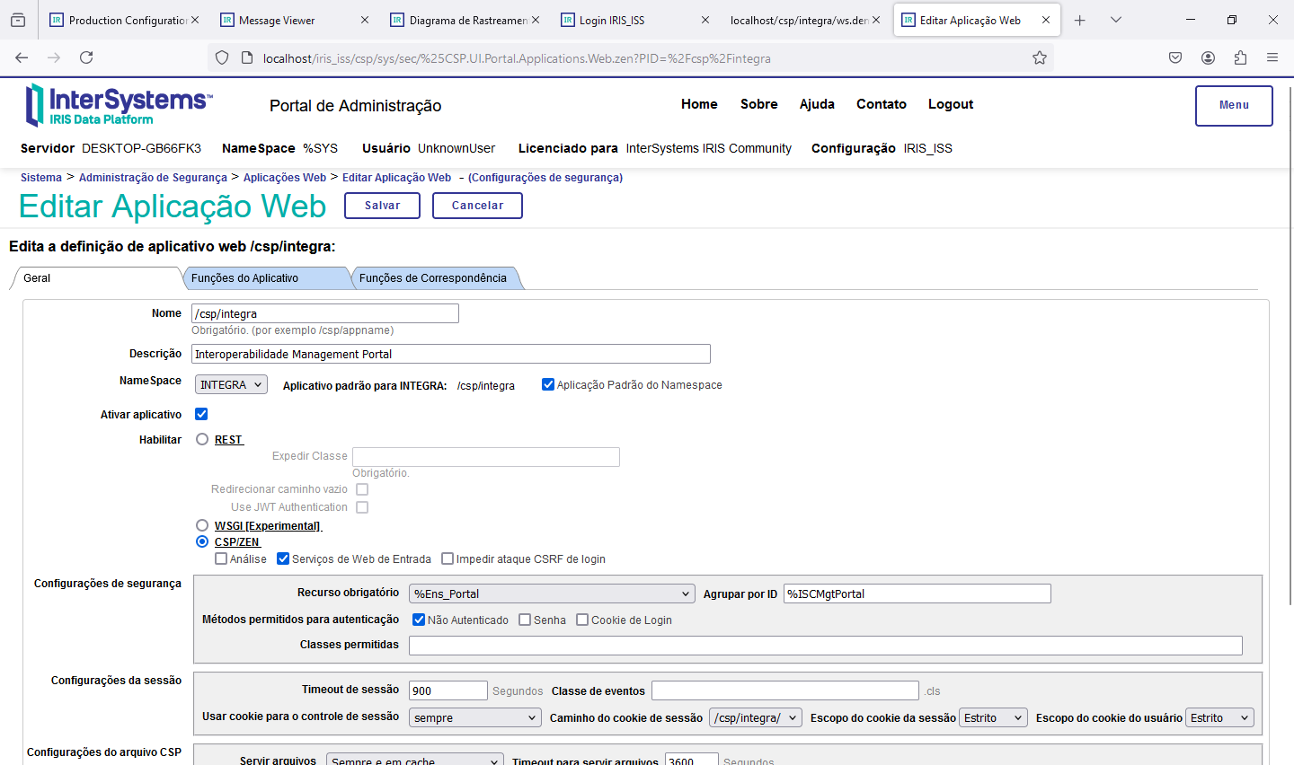Click the InterSystems IRIS Data Platform logo

pyautogui.click(x=120, y=105)
